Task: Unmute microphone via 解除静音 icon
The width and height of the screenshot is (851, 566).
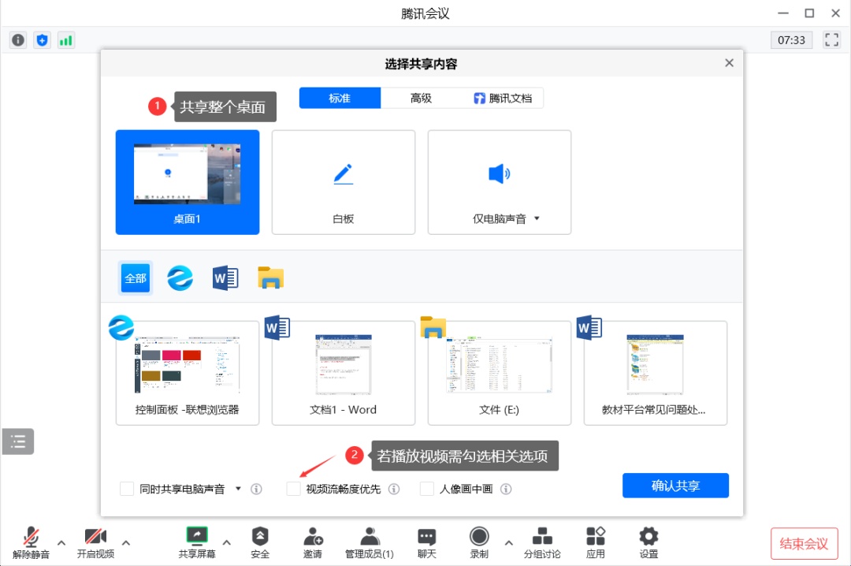Action: [x=32, y=537]
